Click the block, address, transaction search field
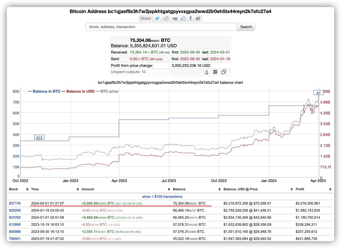Viewport: 341px width, 248px height. 161,27
